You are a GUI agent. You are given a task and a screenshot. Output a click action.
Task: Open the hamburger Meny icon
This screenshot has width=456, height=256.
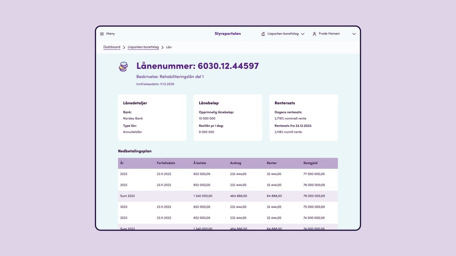click(x=102, y=34)
